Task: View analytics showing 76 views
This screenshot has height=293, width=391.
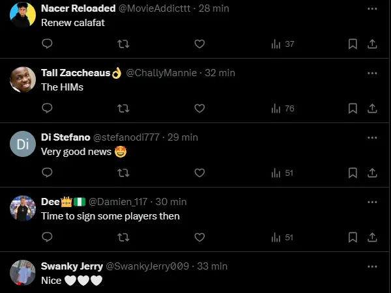Action: pyautogui.click(x=282, y=108)
